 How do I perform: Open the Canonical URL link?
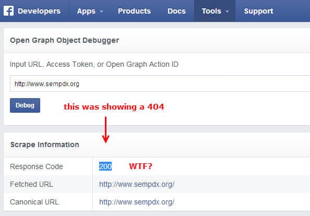[137, 202]
